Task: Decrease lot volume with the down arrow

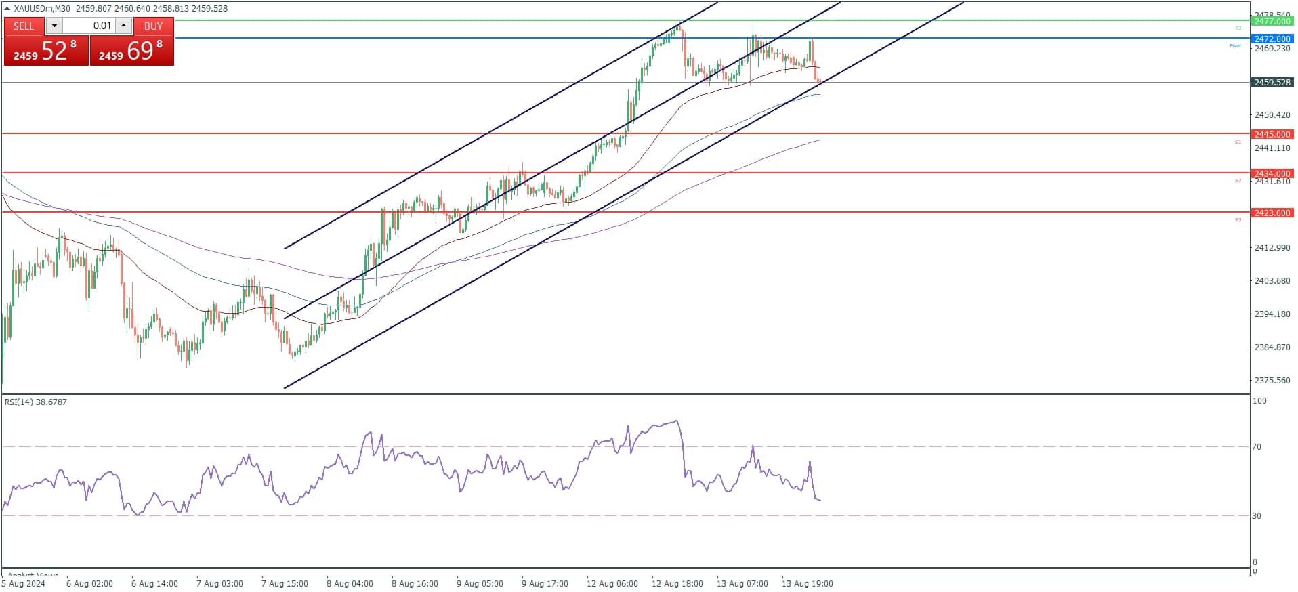Action: [54, 26]
